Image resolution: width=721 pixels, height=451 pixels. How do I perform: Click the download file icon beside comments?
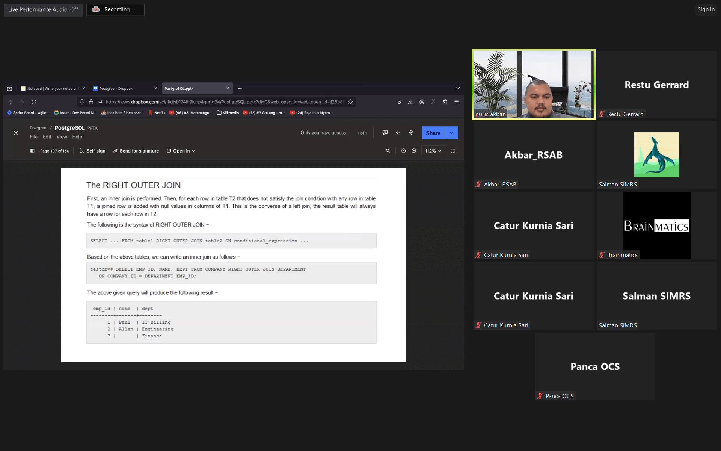tap(398, 133)
